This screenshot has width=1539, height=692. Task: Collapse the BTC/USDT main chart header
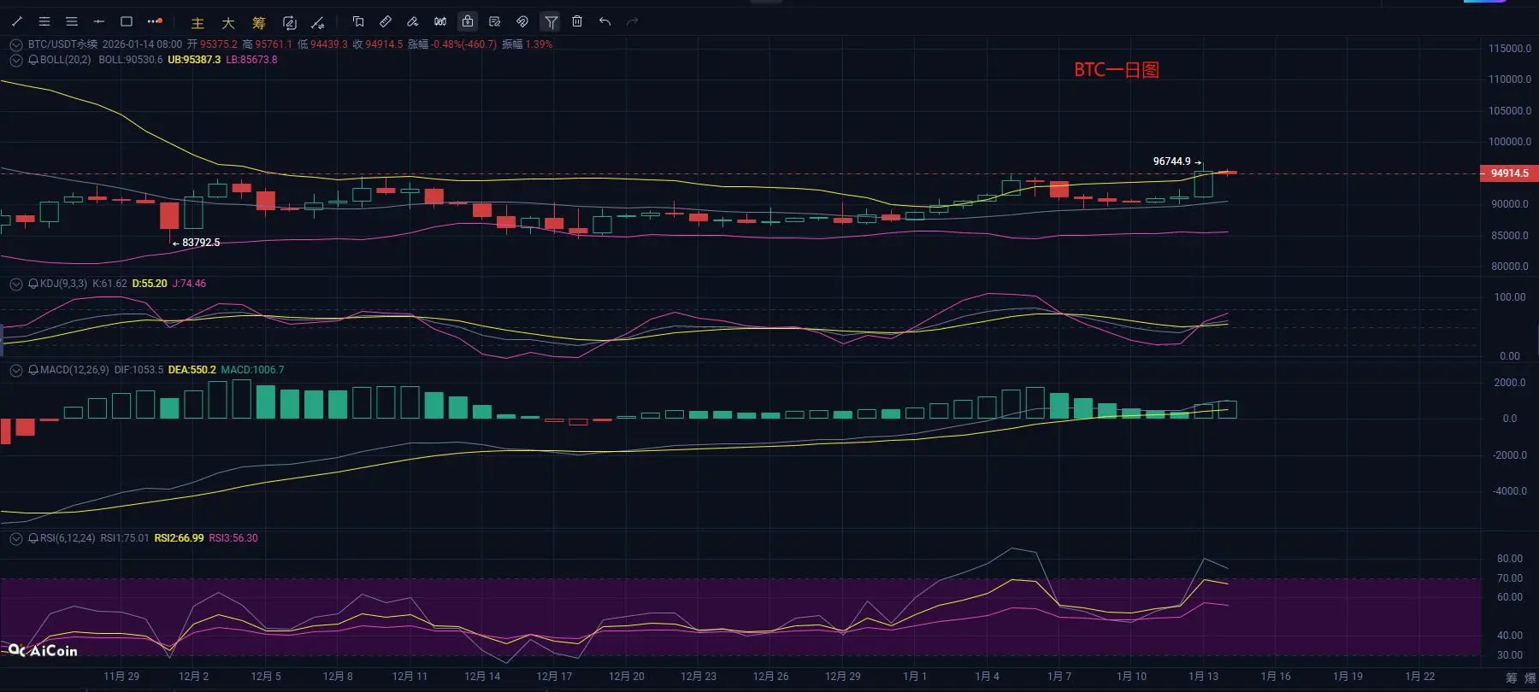pos(16,44)
